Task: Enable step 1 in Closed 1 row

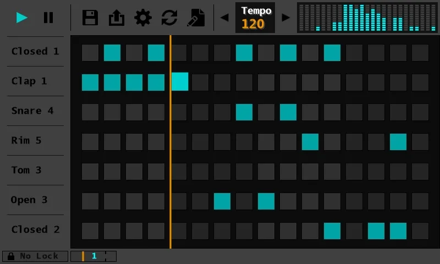Action: [x=90, y=53]
